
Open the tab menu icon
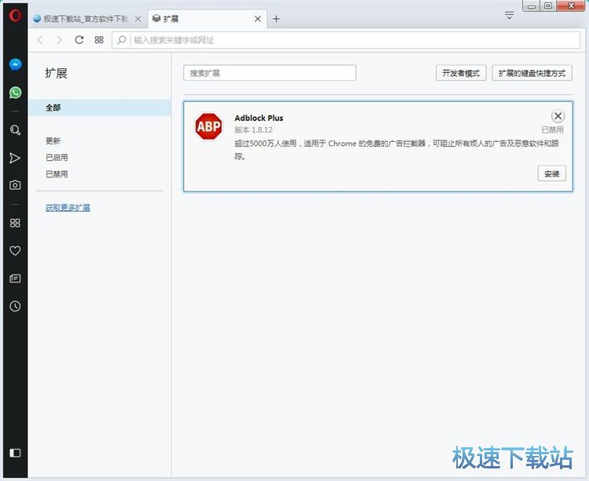(x=509, y=16)
